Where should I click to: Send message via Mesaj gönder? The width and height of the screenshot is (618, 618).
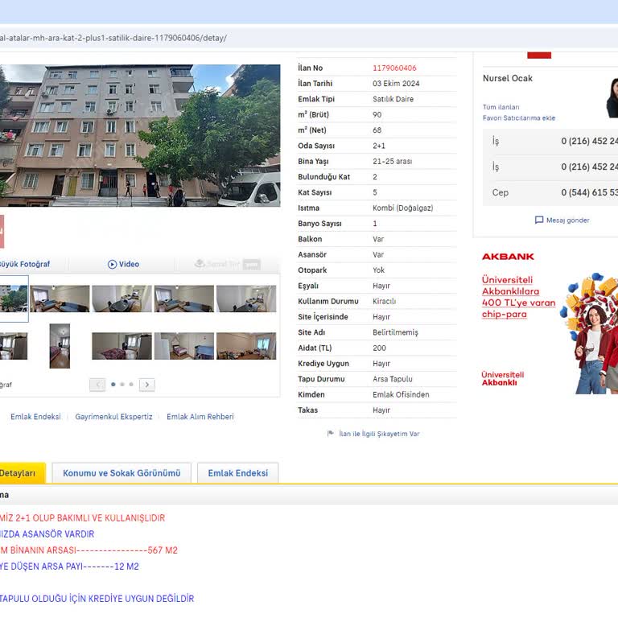(567, 220)
